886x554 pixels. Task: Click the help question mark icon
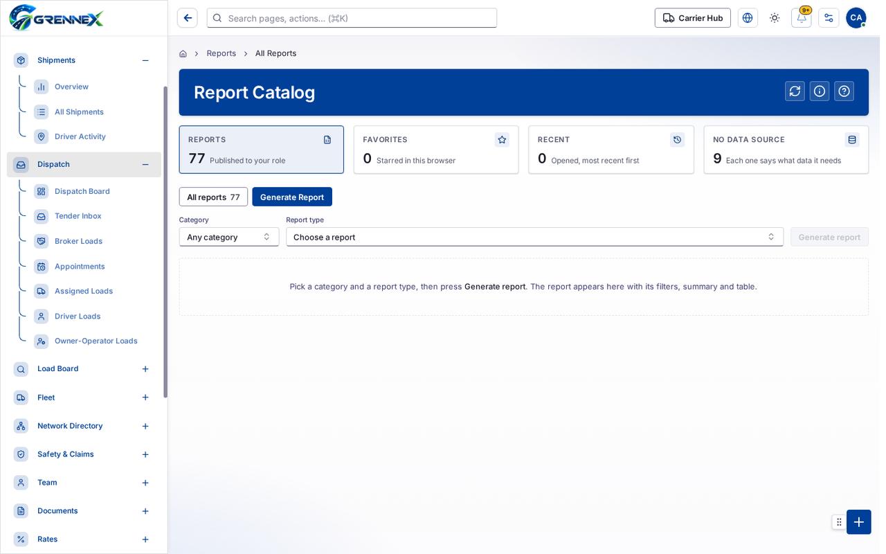pyautogui.click(x=844, y=91)
